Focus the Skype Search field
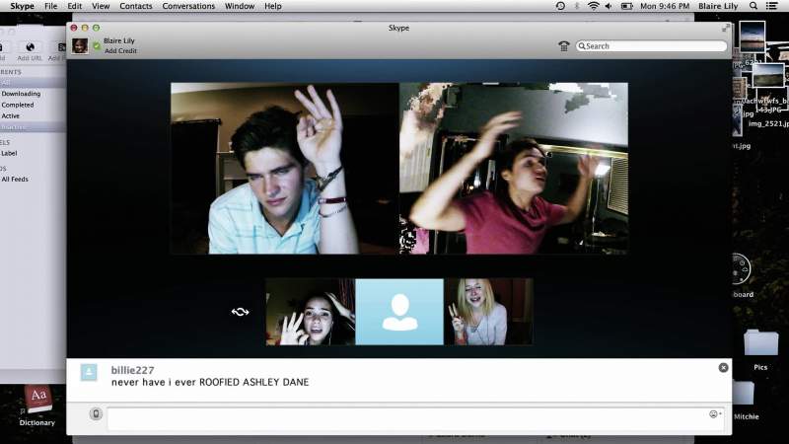Viewport: 789px width, 444px height. pyautogui.click(x=651, y=45)
